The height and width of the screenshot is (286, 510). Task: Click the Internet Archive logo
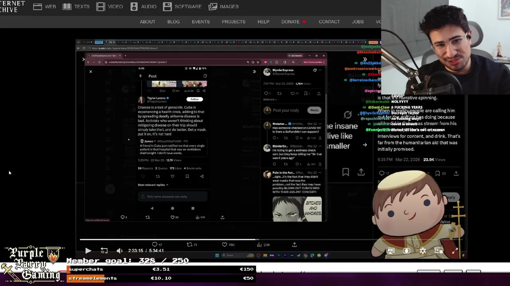tap(12, 6)
